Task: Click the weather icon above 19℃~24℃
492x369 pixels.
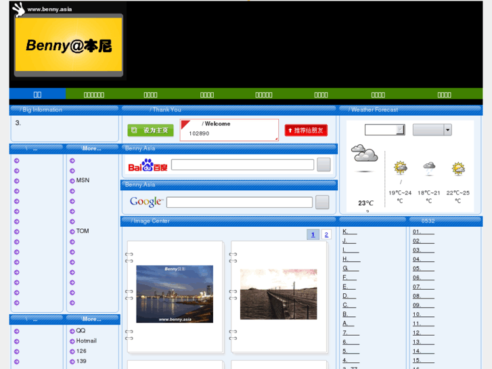Action: 401,167
